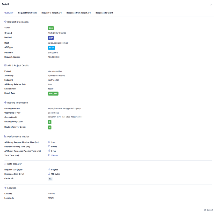Open the Request to Target API tab
The height and width of the screenshot is (214, 215).
click(x=52, y=13)
